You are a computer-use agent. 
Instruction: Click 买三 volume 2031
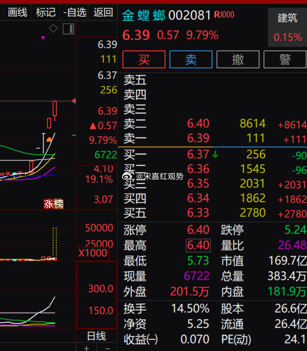click(x=252, y=183)
